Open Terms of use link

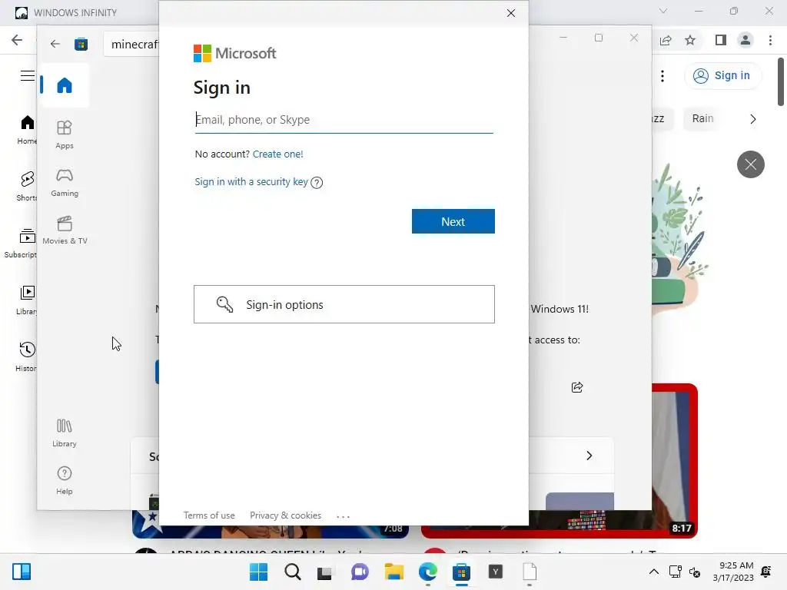click(209, 515)
